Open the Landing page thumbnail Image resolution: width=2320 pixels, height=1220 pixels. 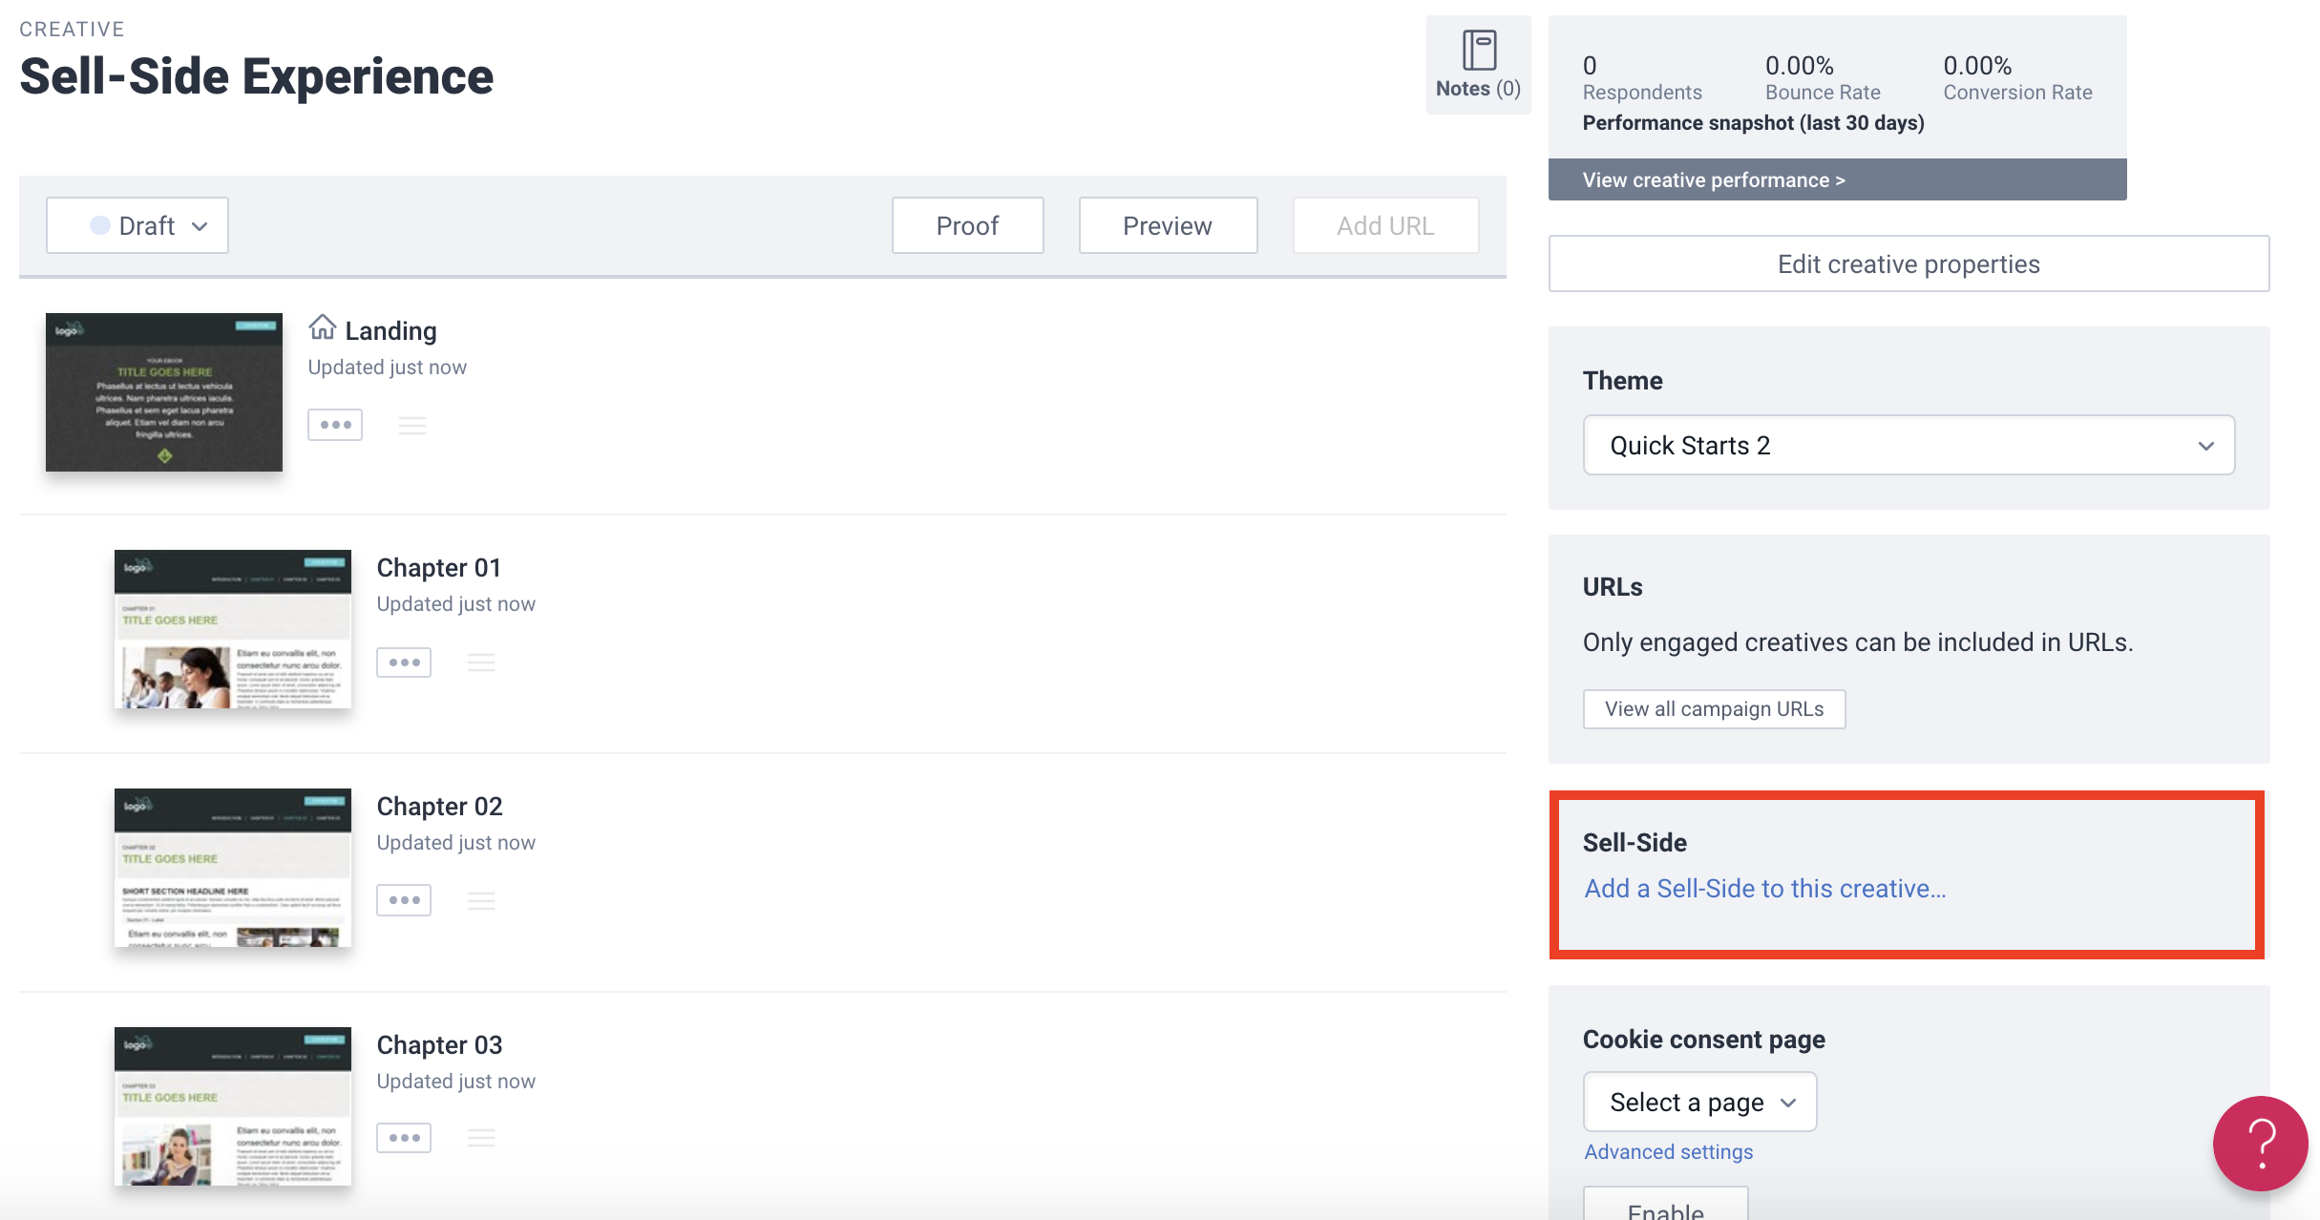[164, 391]
